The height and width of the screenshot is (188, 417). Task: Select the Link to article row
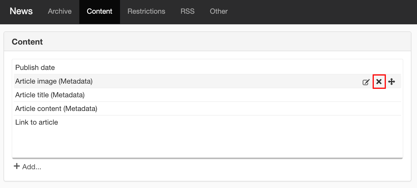[x=207, y=122]
